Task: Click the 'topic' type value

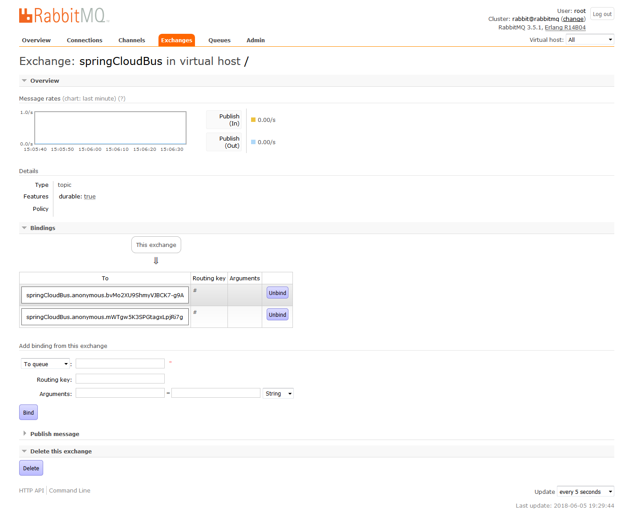Action: [65, 185]
